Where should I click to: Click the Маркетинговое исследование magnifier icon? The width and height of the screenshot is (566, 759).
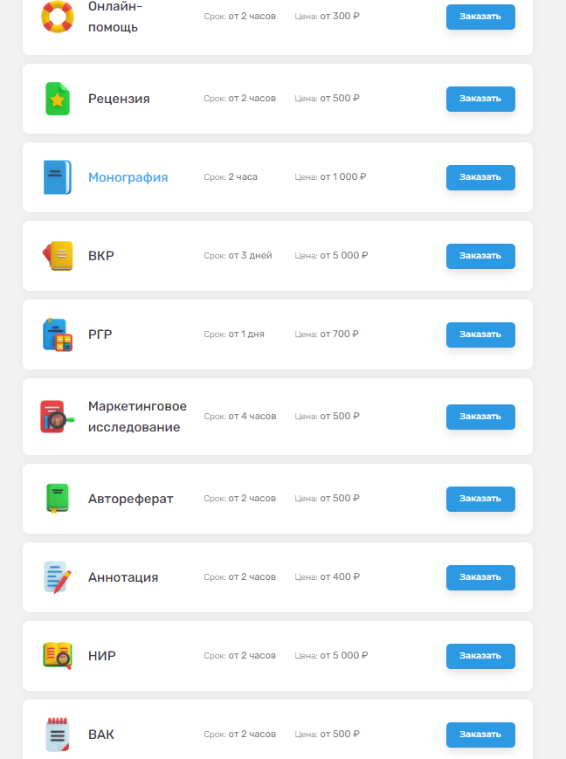point(58,417)
